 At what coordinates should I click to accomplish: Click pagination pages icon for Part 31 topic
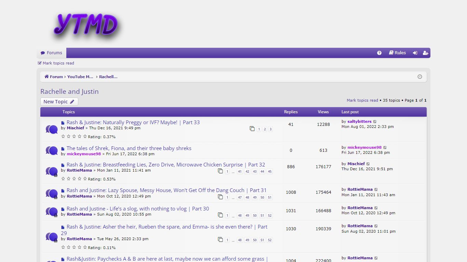pyautogui.click(x=221, y=197)
